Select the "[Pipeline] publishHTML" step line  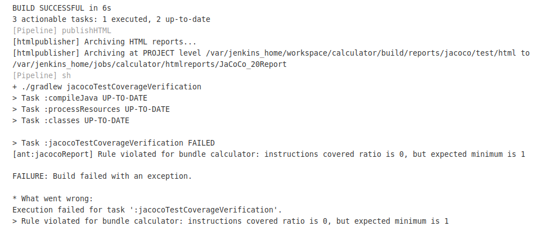(62, 31)
